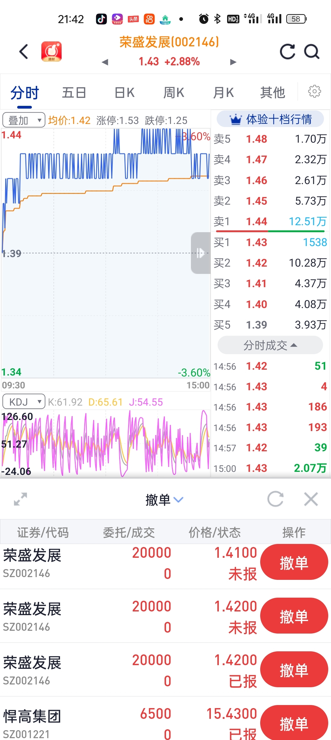Tap the 价格/状态 column header

click(x=215, y=533)
